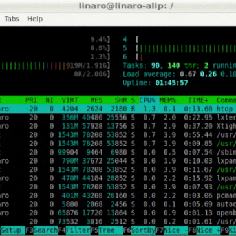Select process row with time 0:09.85

pos(118,144)
